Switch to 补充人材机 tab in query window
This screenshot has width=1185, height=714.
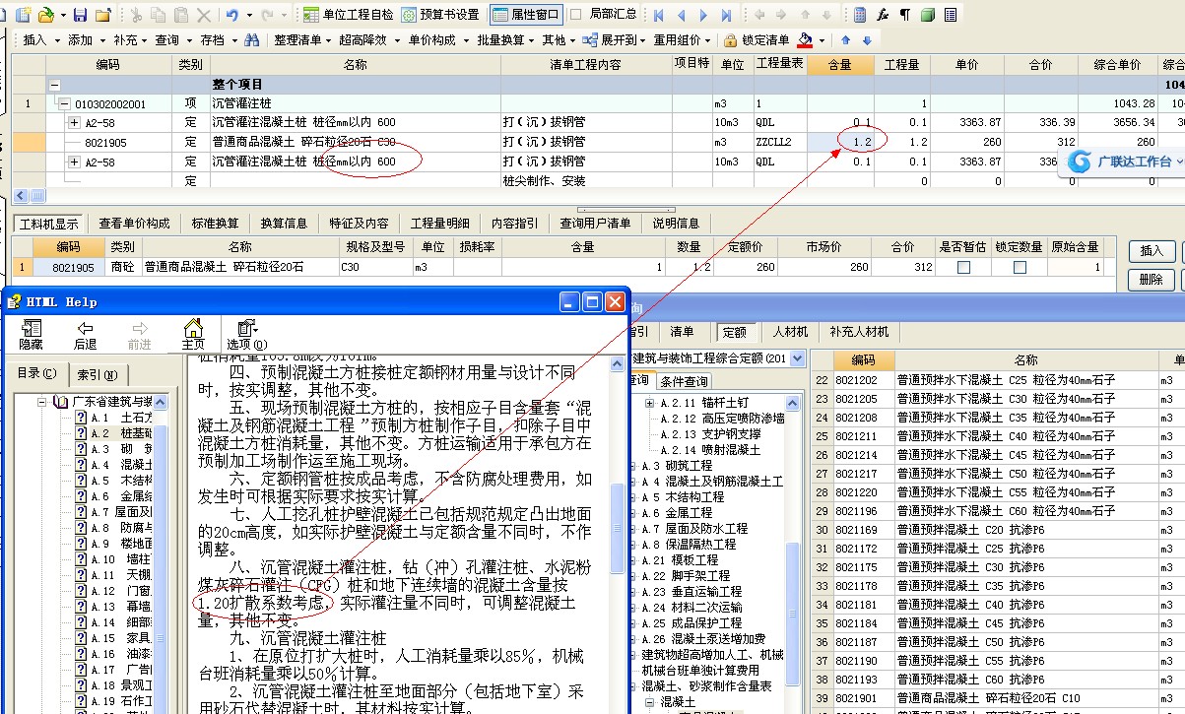coord(859,333)
